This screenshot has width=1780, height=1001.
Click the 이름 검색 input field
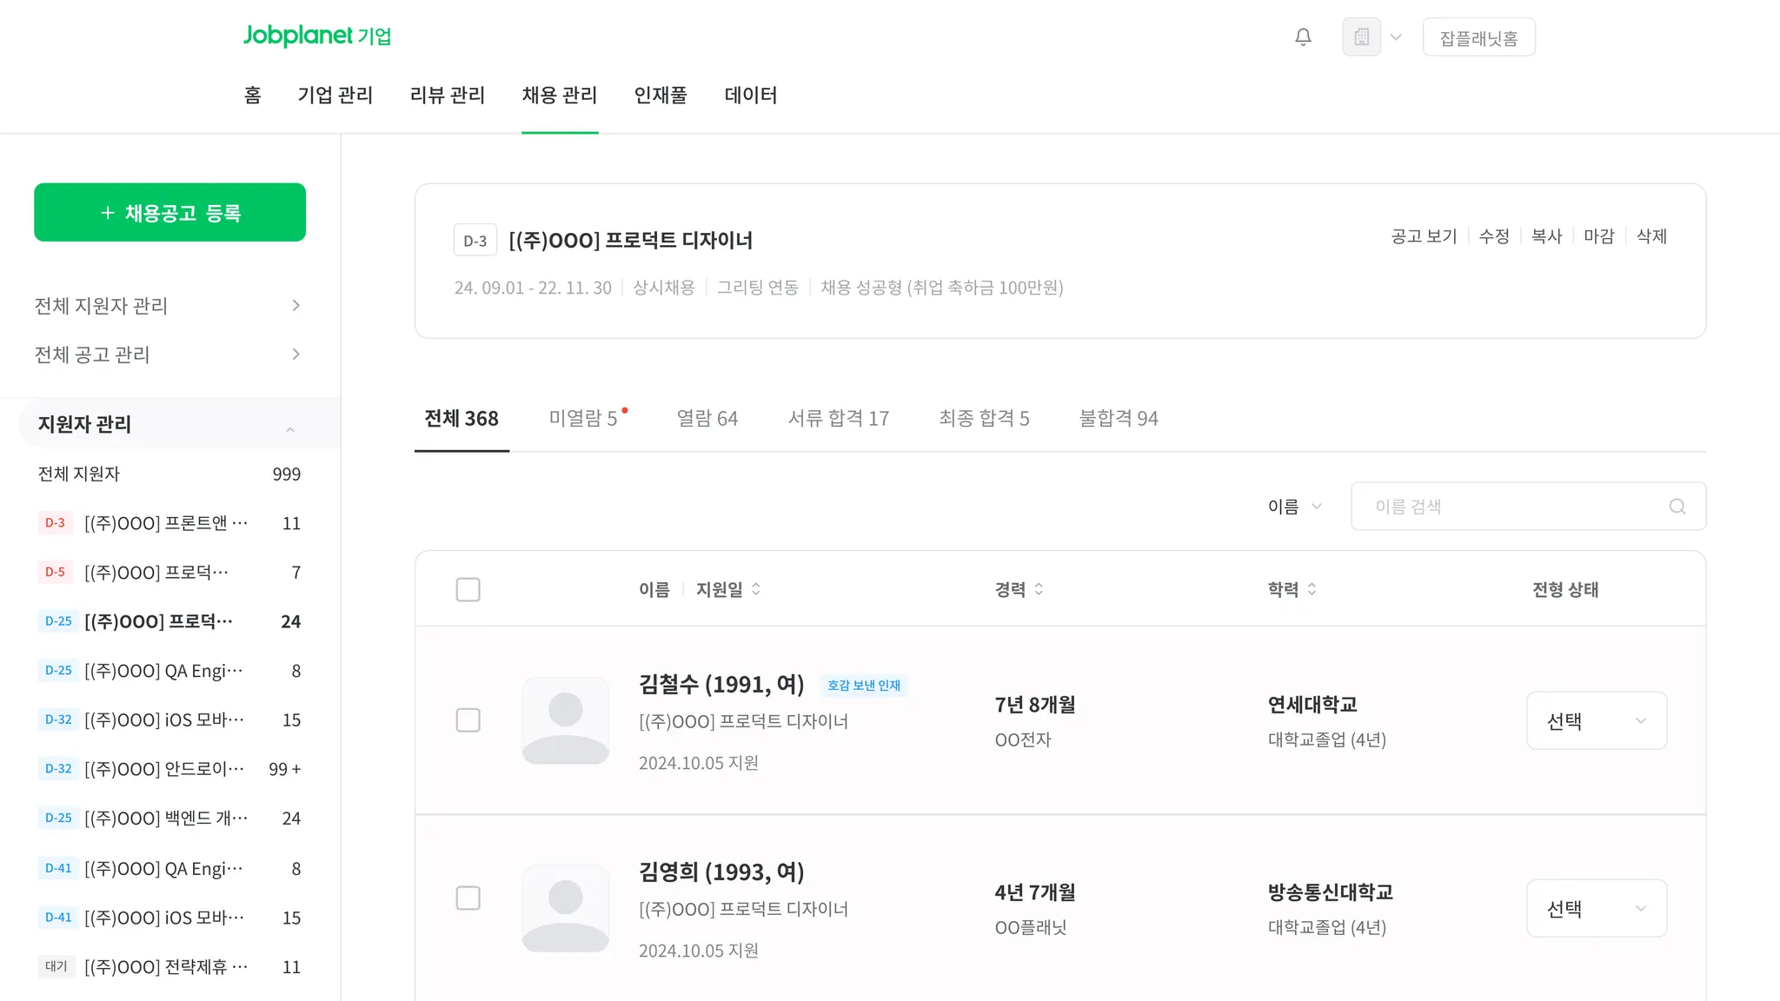pyautogui.click(x=1512, y=507)
